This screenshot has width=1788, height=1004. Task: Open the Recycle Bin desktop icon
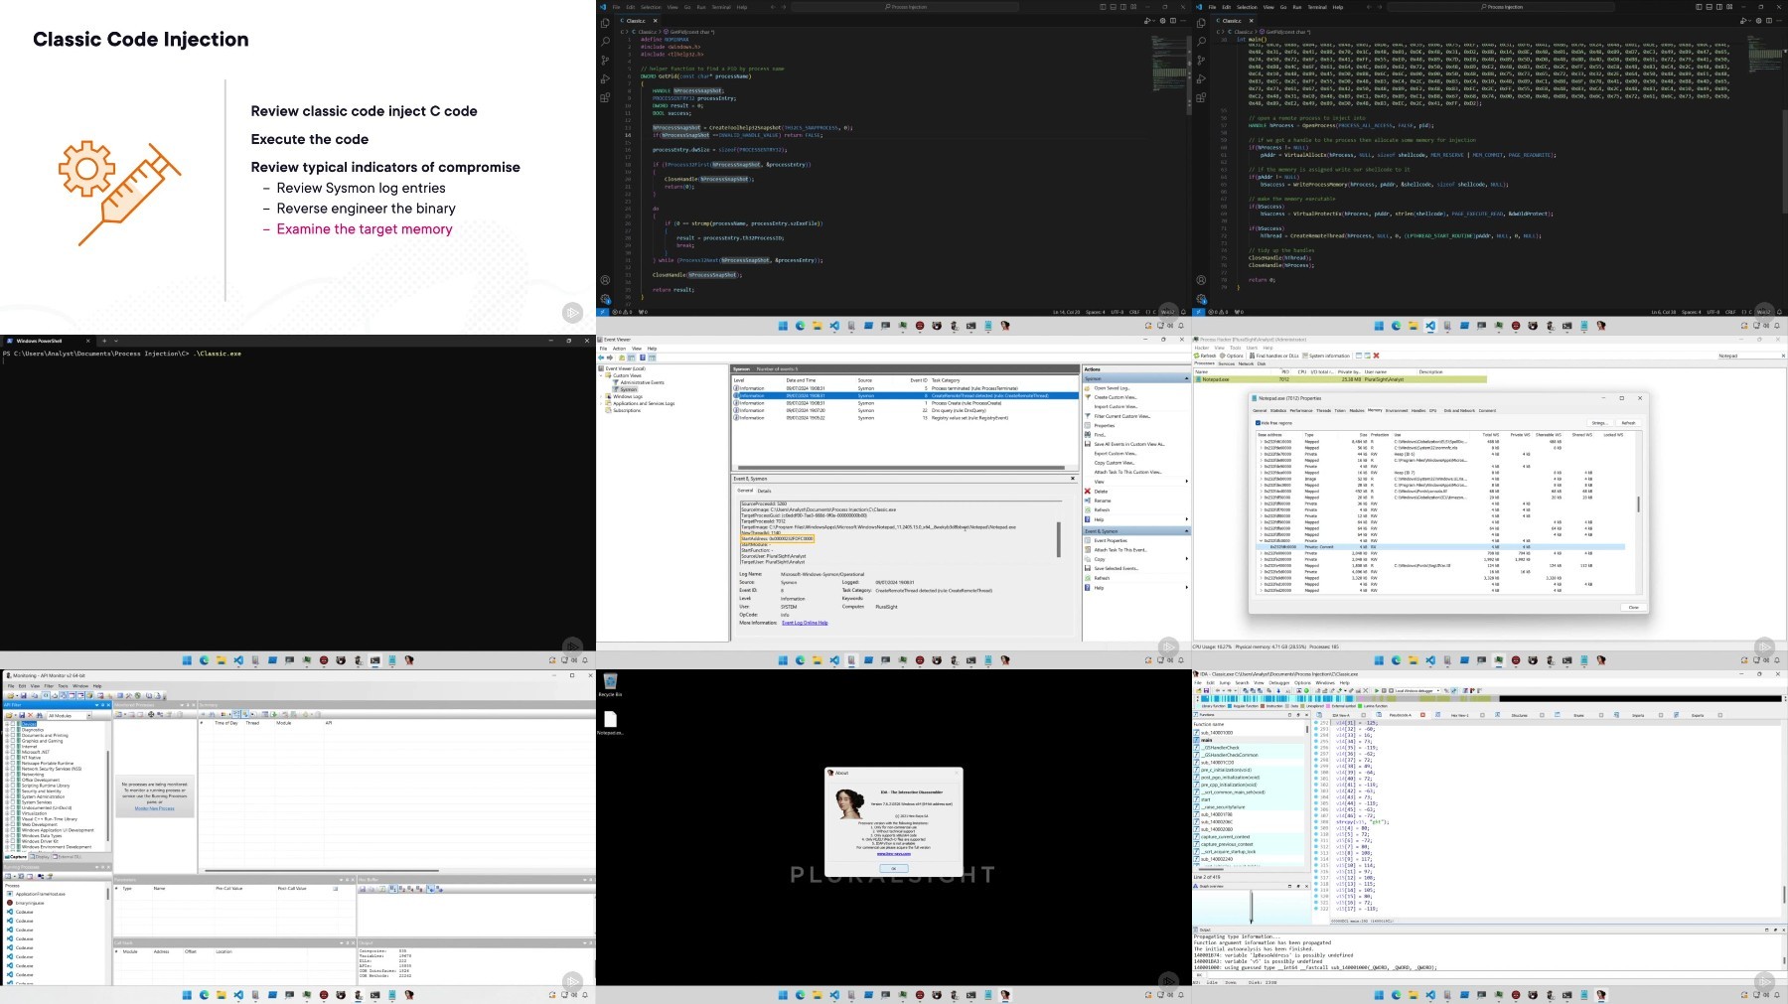click(610, 683)
